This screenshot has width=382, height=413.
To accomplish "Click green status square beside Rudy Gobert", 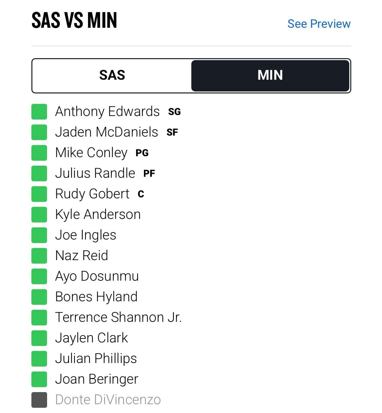I will pos(39,194).
